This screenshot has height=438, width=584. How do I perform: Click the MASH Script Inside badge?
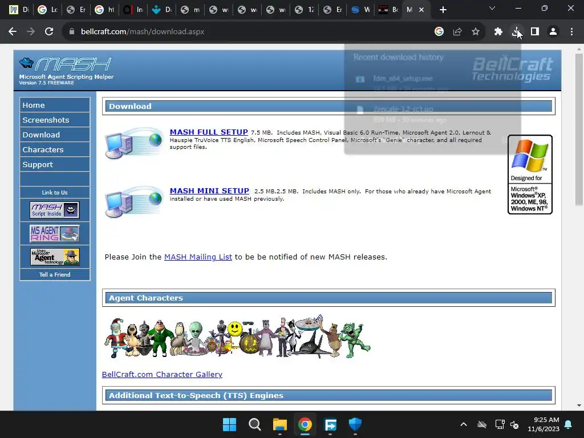pos(55,210)
